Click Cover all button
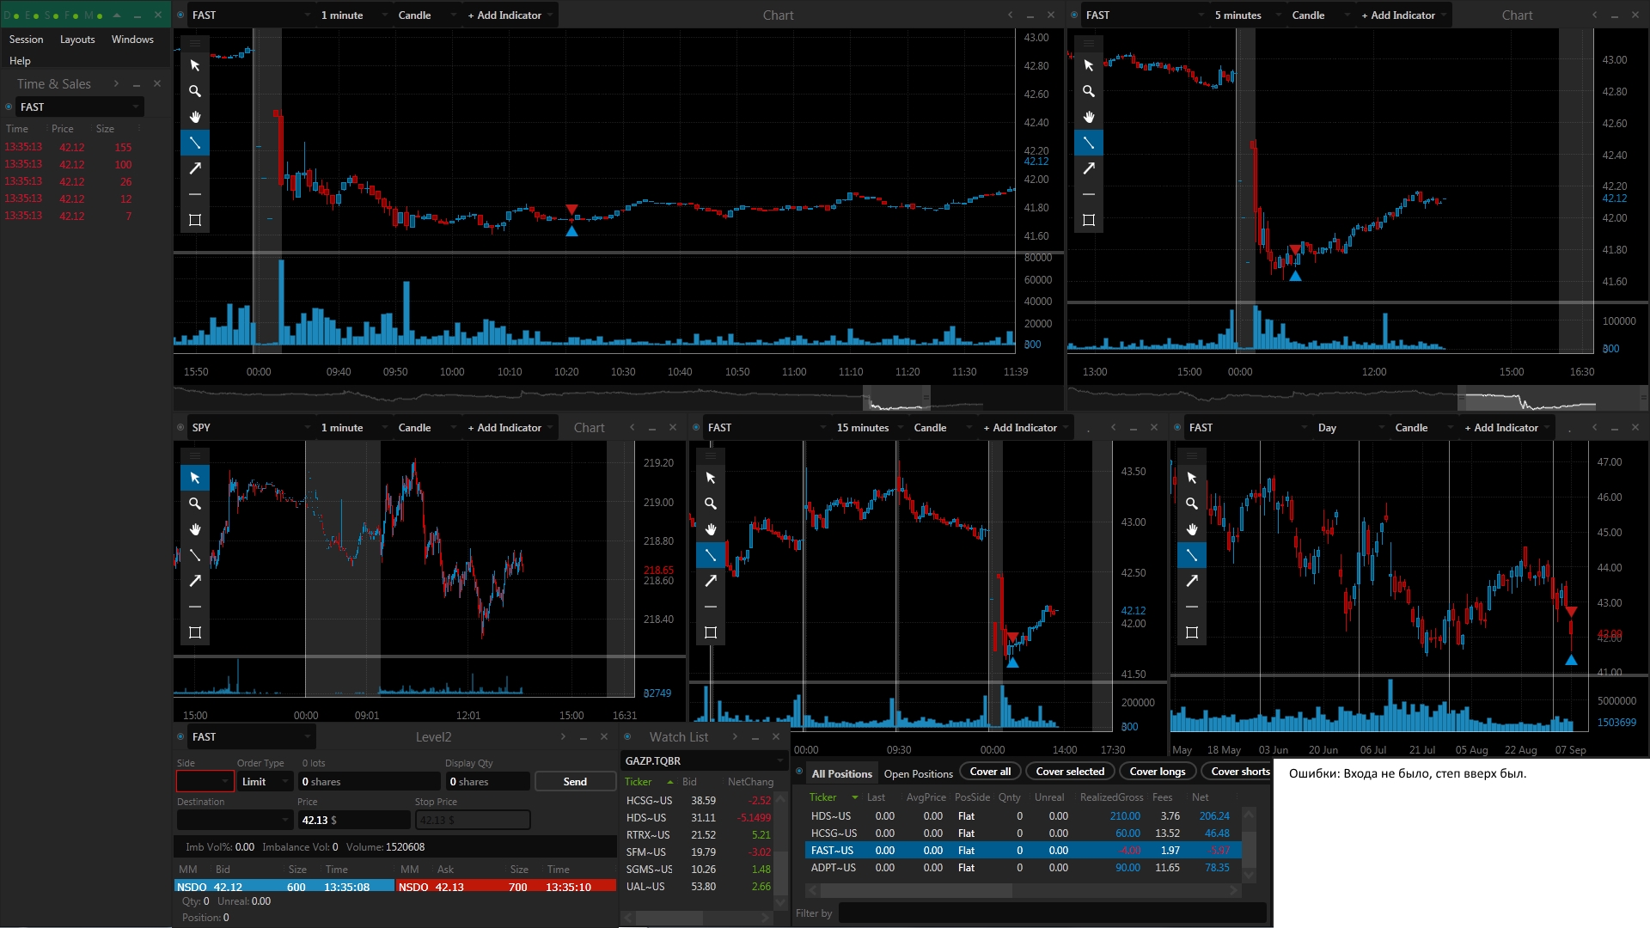Screen dimensions: 1650x928 (990, 772)
